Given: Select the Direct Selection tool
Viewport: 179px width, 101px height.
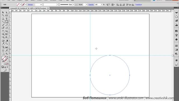Looking at the screenshot, I should (x=7, y=12).
